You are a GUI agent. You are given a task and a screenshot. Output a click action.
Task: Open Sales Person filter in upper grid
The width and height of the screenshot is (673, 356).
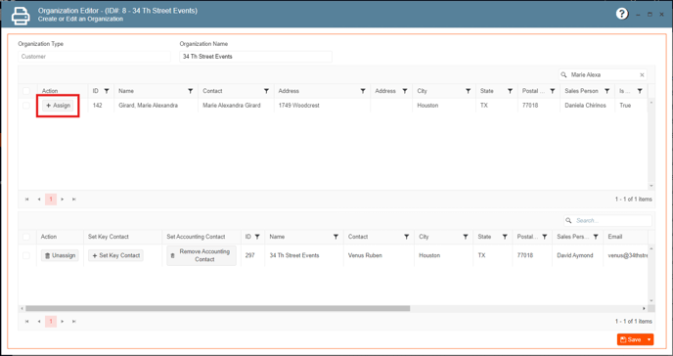coord(606,91)
